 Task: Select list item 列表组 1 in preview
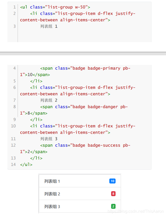click(80, 181)
